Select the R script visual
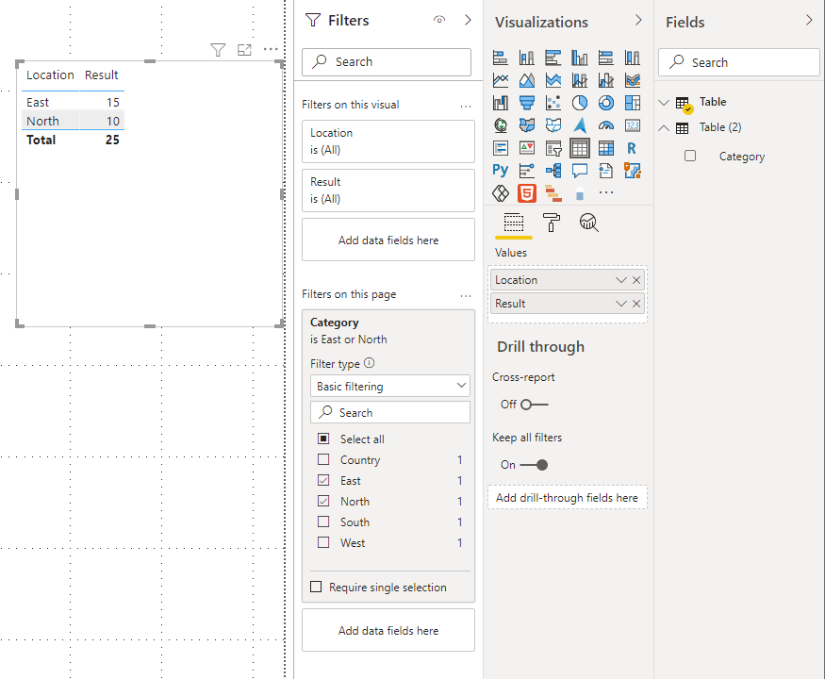 tap(633, 148)
